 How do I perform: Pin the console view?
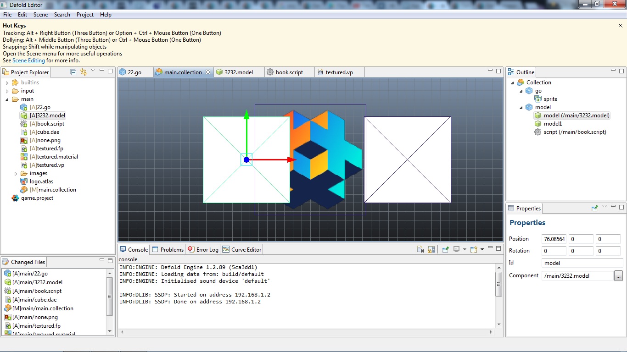coord(445,249)
